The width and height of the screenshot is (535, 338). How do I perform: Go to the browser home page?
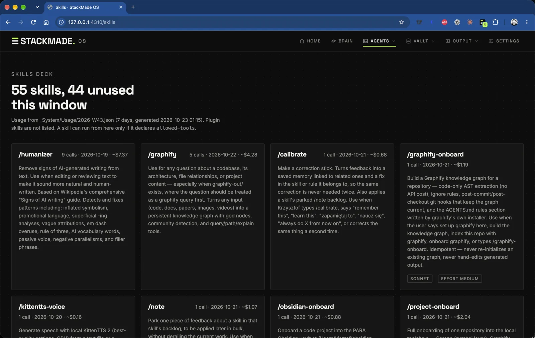point(46,22)
